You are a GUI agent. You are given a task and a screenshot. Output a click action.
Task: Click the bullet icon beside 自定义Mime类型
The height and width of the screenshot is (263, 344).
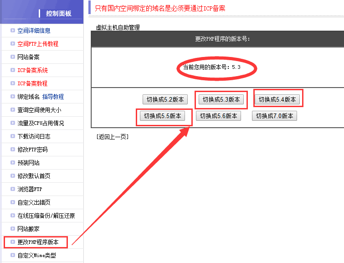coord(13,255)
